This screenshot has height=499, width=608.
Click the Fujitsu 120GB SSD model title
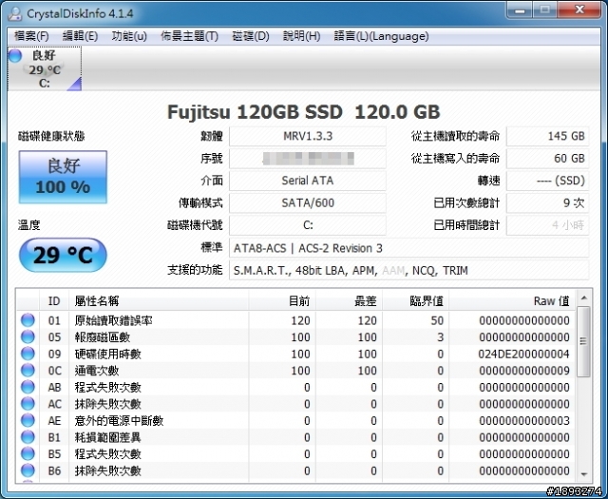coord(304,112)
